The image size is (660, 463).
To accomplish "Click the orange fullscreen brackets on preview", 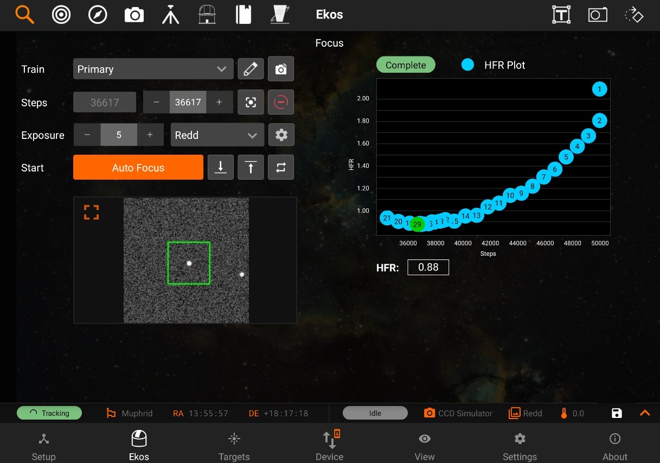I will 92,212.
